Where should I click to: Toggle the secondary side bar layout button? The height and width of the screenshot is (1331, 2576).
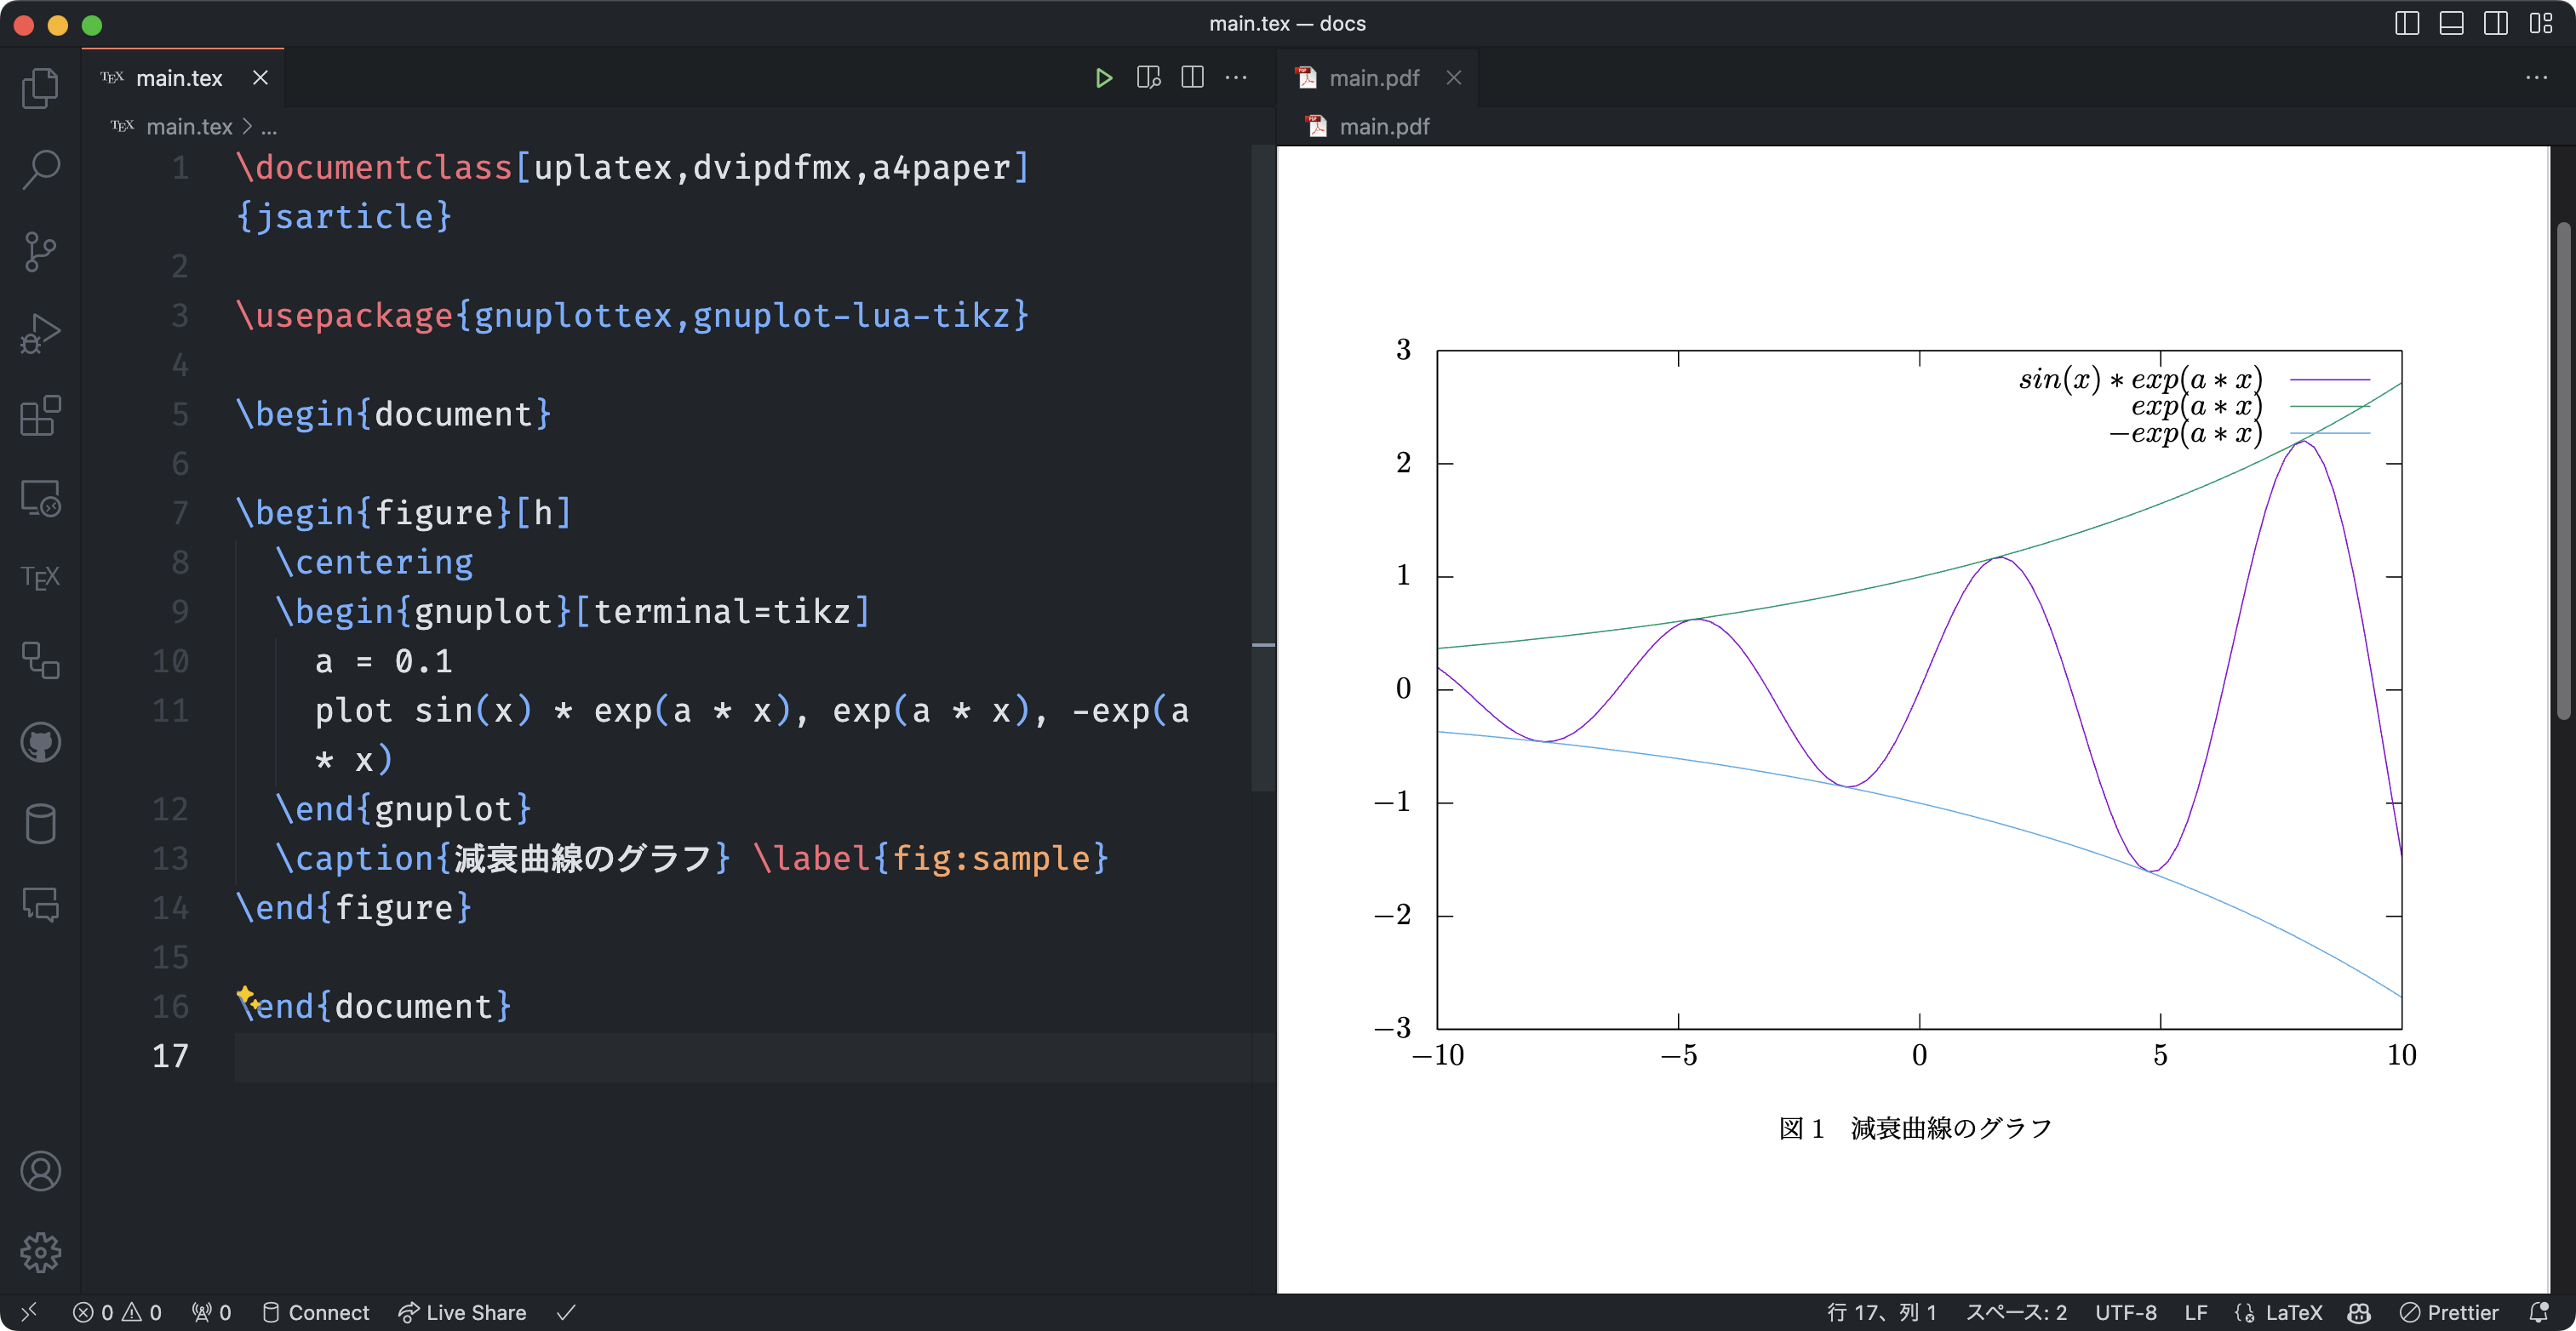tap(2495, 24)
